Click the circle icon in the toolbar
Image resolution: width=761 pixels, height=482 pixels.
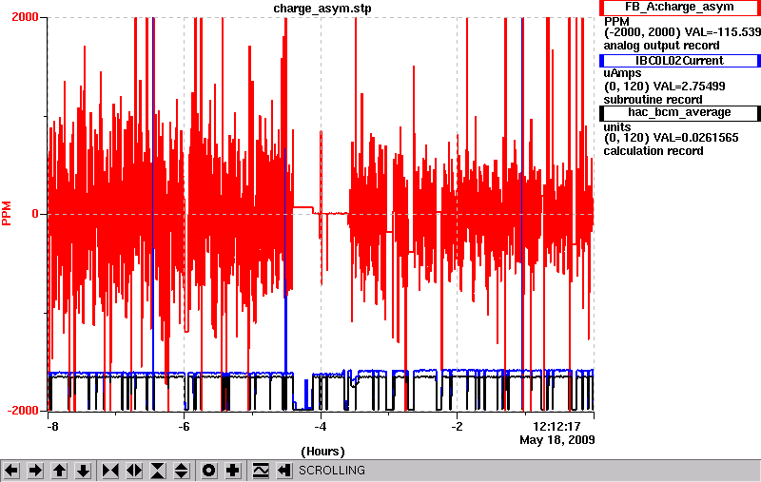209,471
